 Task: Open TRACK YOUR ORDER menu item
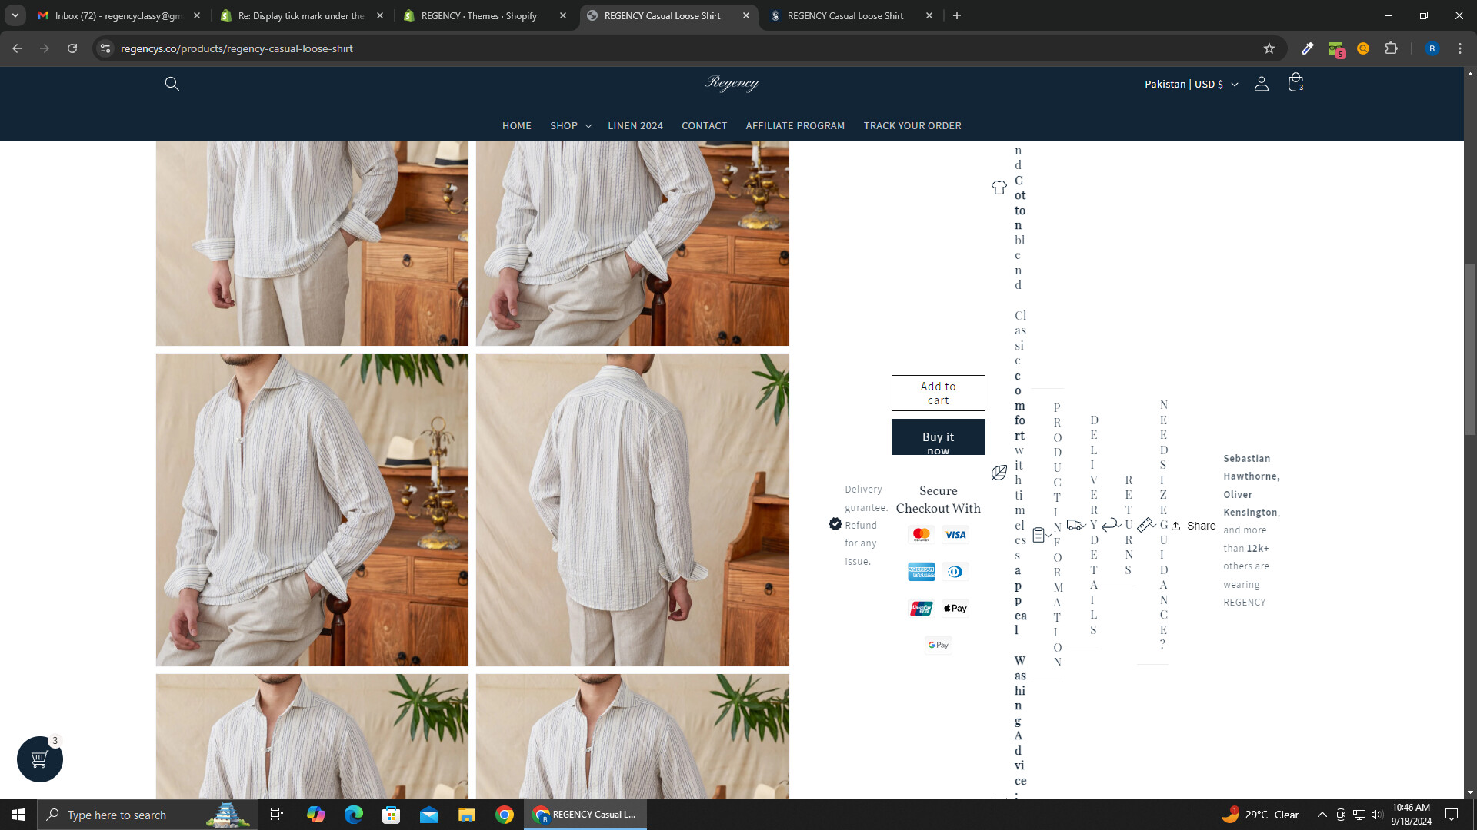(912, 126)
